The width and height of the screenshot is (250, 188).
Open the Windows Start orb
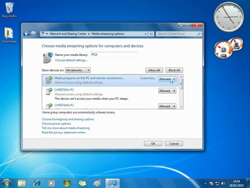[x=7, y=183]
